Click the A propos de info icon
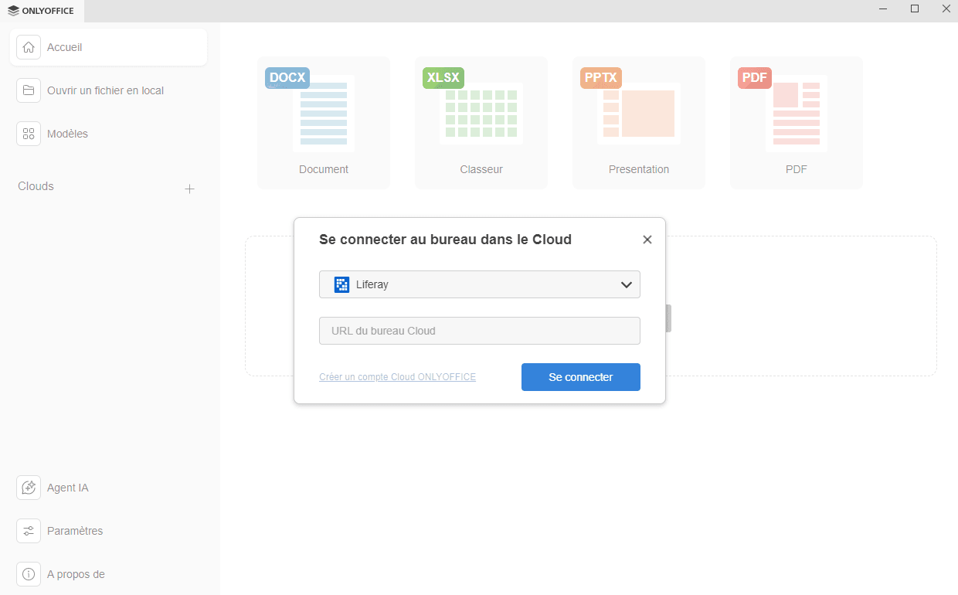The image size is (958, 595). pos(28,574)
